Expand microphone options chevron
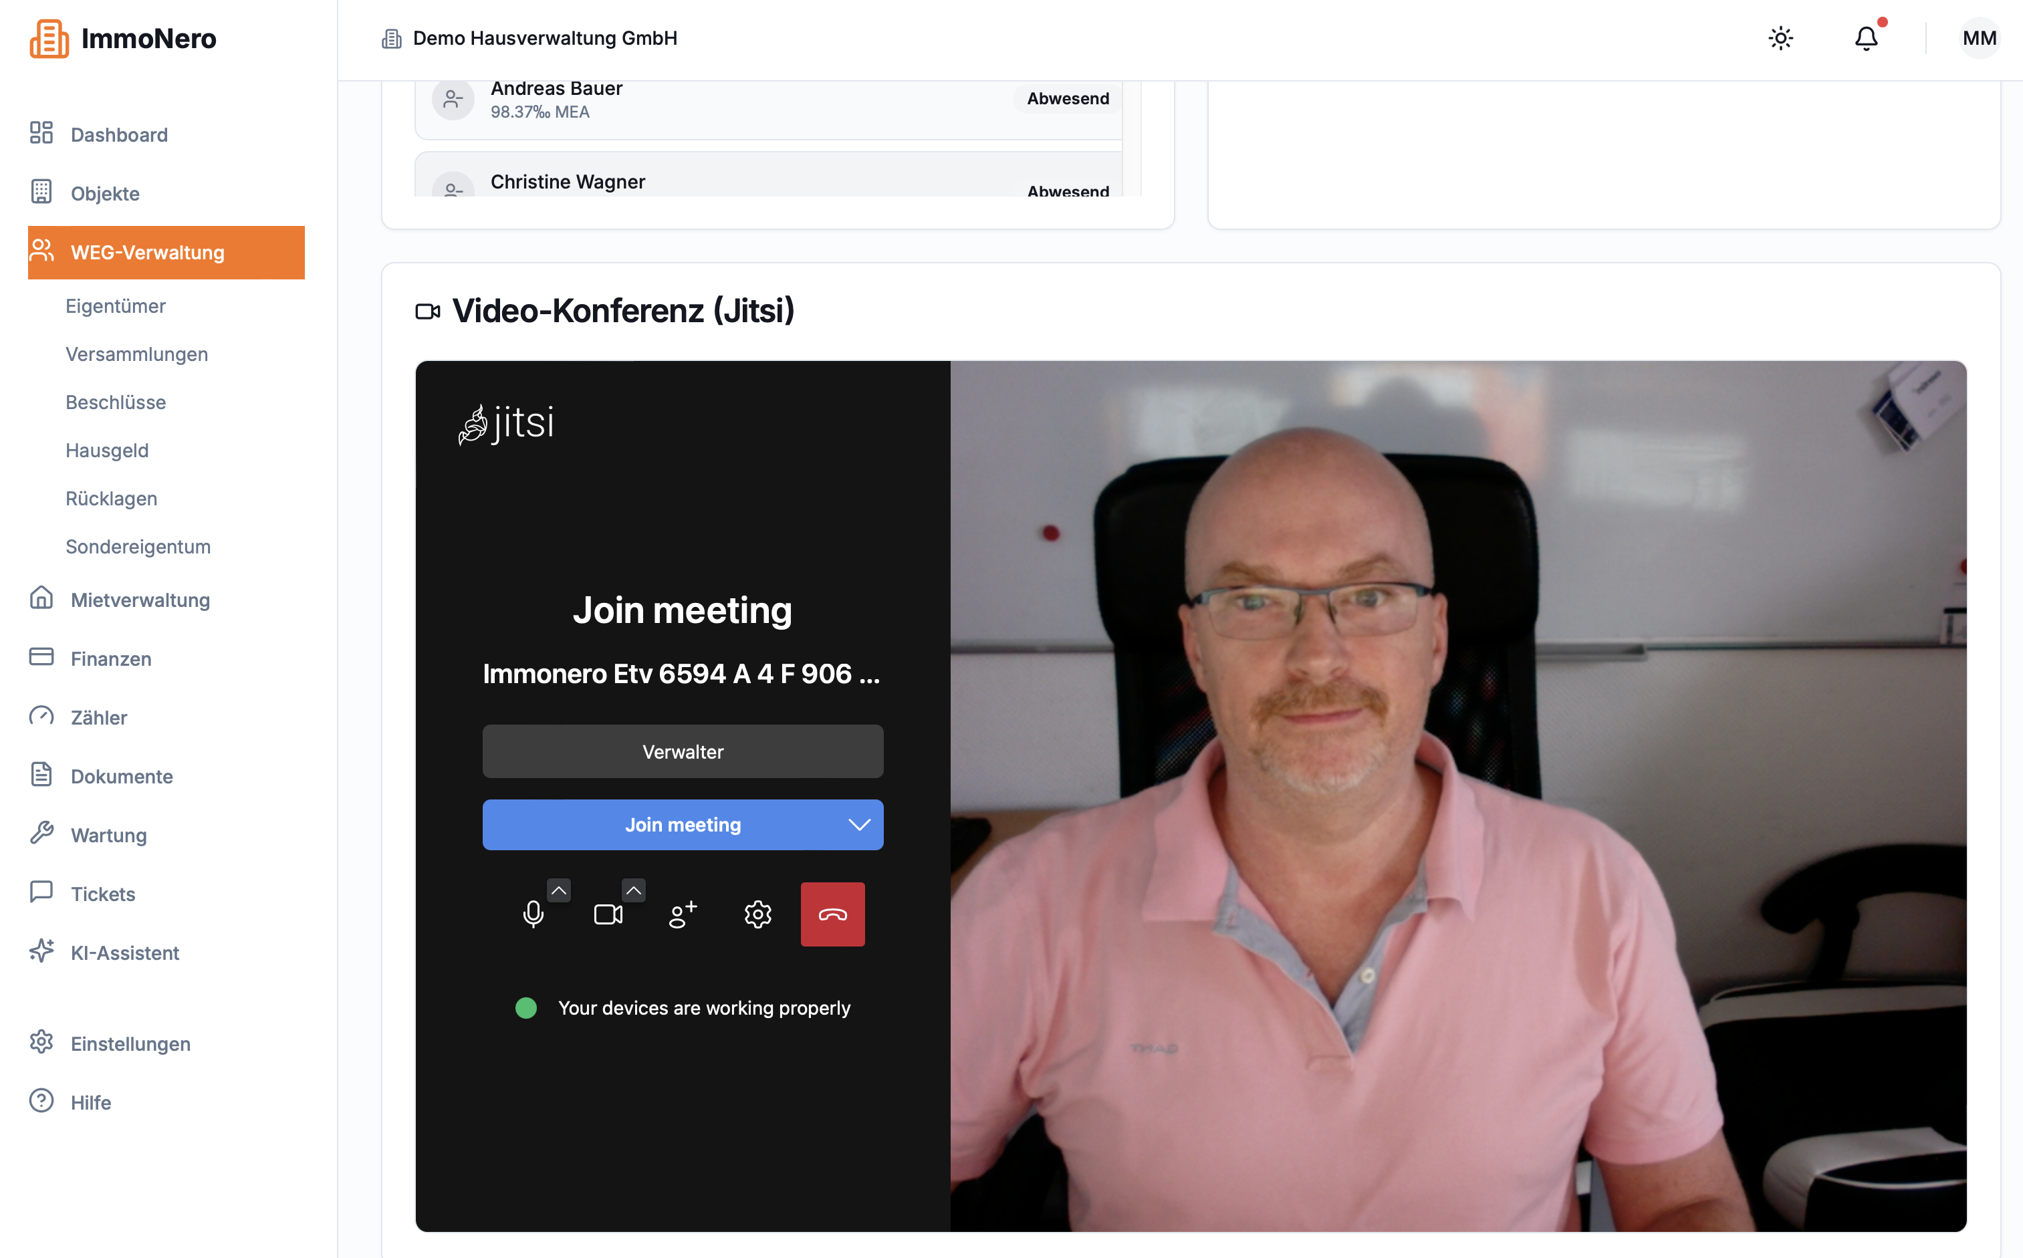This screenshot has width=2023, height=1258. pos(559,890)
